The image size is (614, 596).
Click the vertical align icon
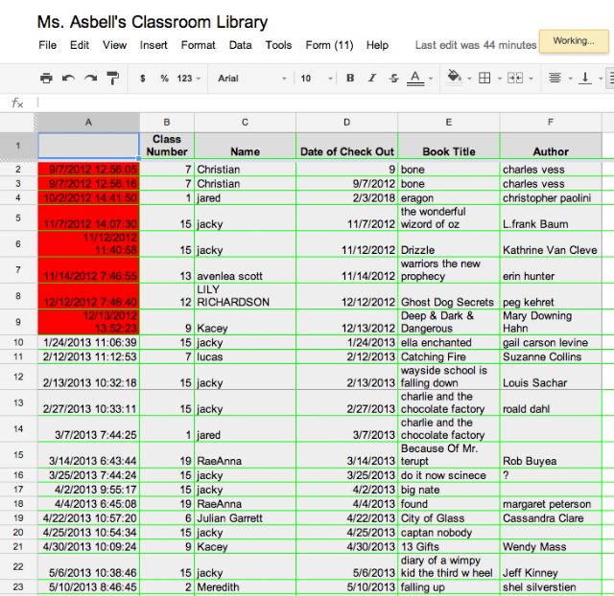(x=585, y=79)
